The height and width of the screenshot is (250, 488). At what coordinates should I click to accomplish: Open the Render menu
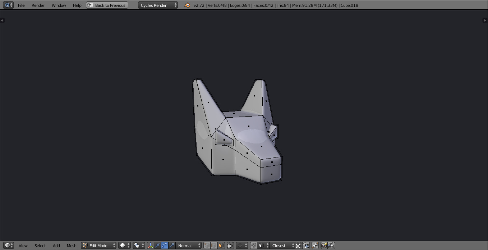[x=38, y=5]
